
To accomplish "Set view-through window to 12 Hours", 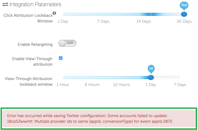I will [x=121, y=78].
